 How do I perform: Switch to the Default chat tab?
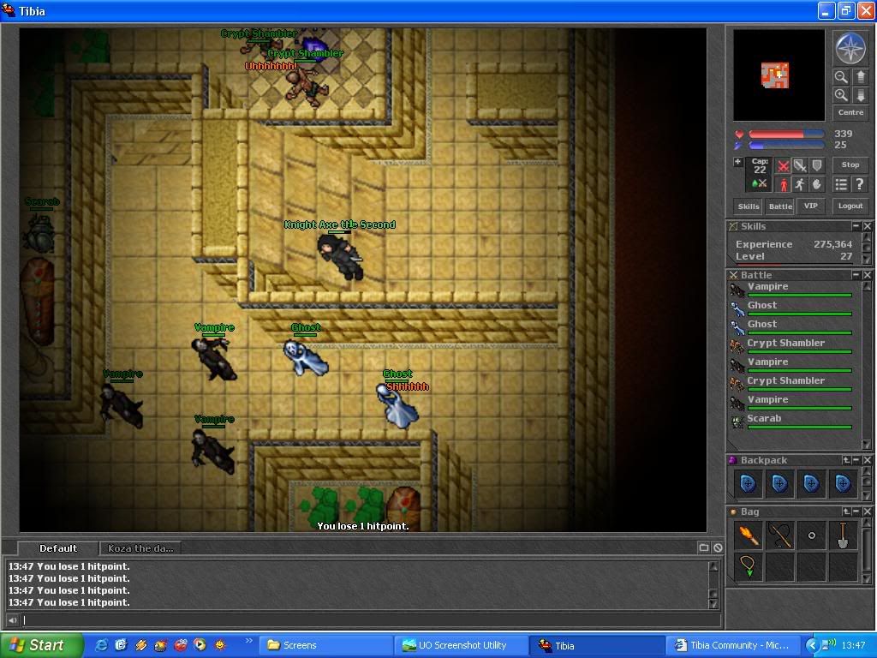tap(58, 548)
